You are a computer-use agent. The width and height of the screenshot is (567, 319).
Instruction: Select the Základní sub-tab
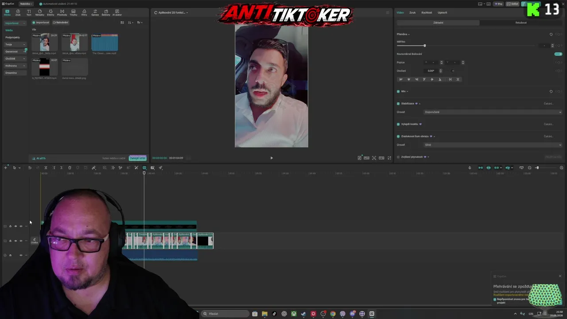click(x=438, y=23)
